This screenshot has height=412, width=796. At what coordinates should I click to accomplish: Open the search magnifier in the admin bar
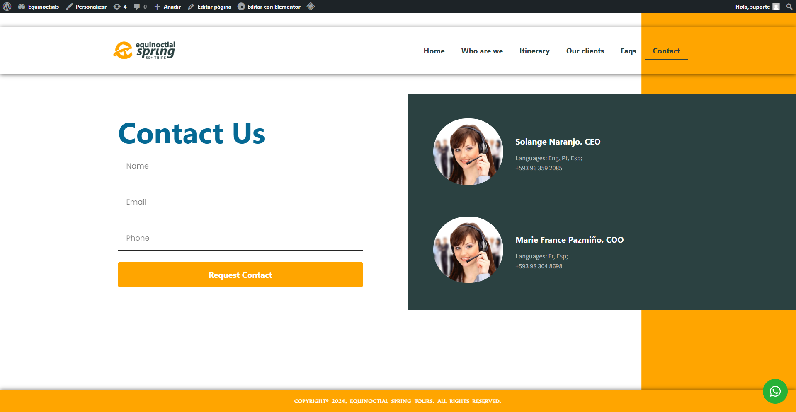[789, 7]
